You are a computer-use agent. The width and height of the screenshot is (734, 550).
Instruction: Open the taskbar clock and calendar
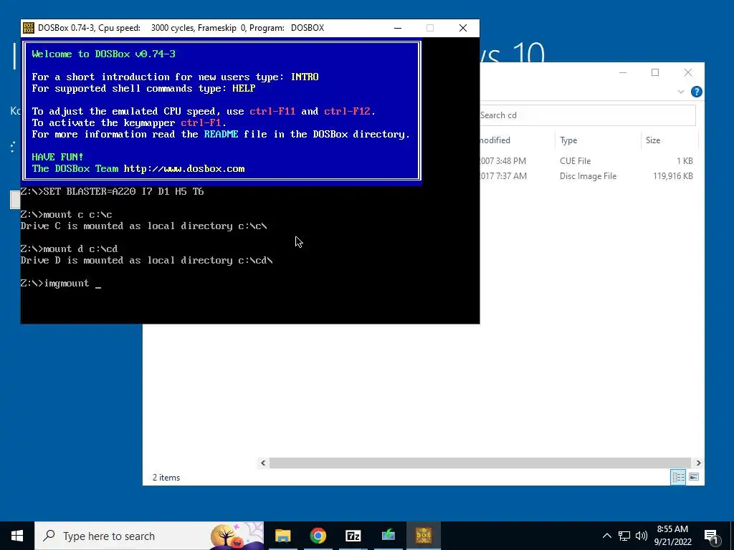coord(672,536)
